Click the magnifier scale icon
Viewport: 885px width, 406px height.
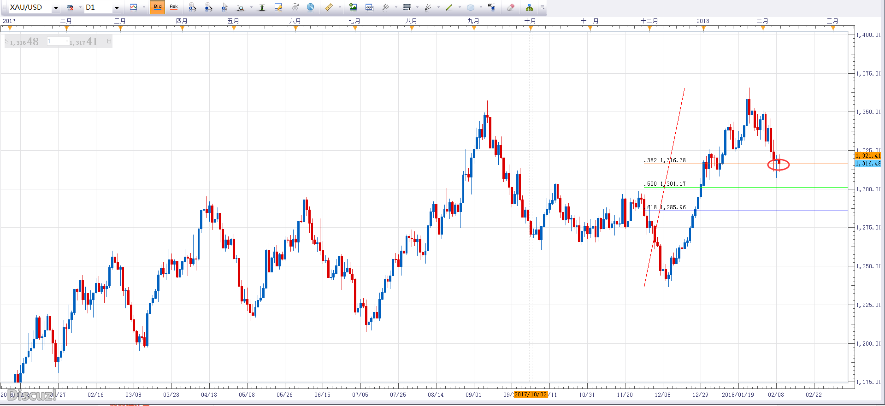(241, 8)
